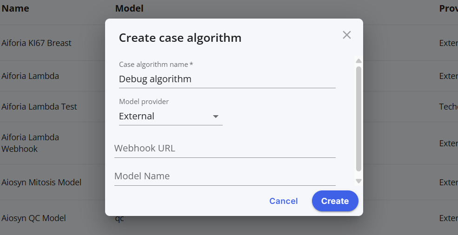The width and height of the screenshot is (458, 235).
Task: Click the Create button
Action: tap(335, 201)
